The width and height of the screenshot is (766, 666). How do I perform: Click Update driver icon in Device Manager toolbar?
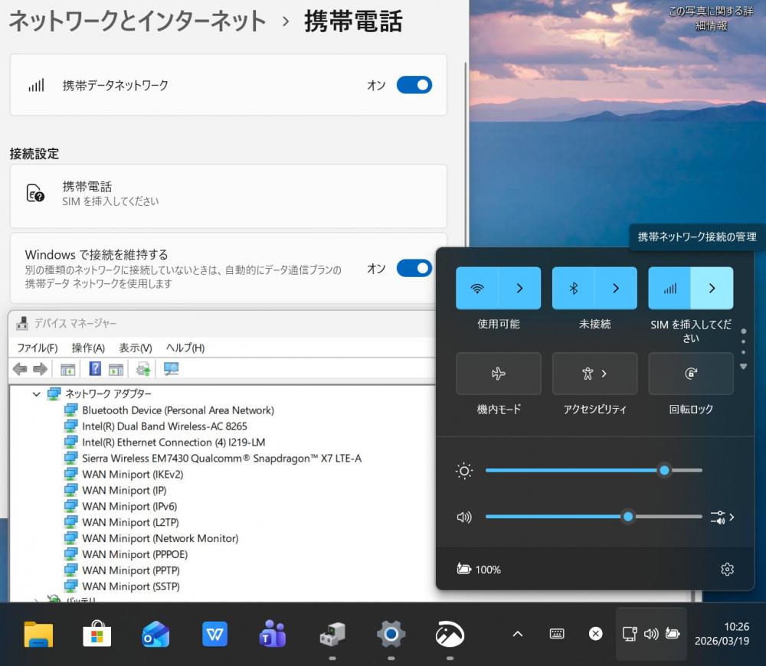[x=143, y=369]
